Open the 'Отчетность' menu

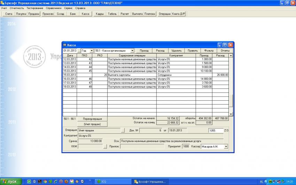point(17,8)
